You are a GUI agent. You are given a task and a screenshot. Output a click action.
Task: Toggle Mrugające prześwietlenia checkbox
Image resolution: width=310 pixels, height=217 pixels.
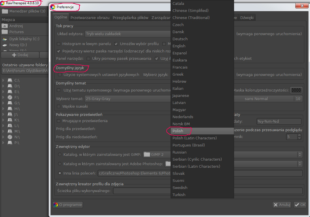pyautogui.click(x=59, y=121)
